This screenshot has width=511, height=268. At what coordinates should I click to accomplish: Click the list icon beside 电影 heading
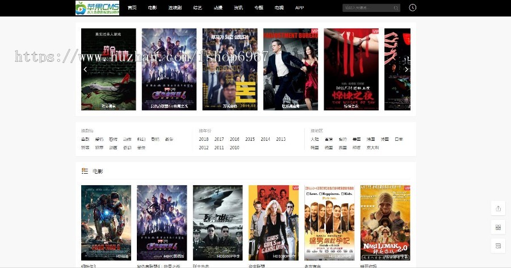tap(85, 171)
